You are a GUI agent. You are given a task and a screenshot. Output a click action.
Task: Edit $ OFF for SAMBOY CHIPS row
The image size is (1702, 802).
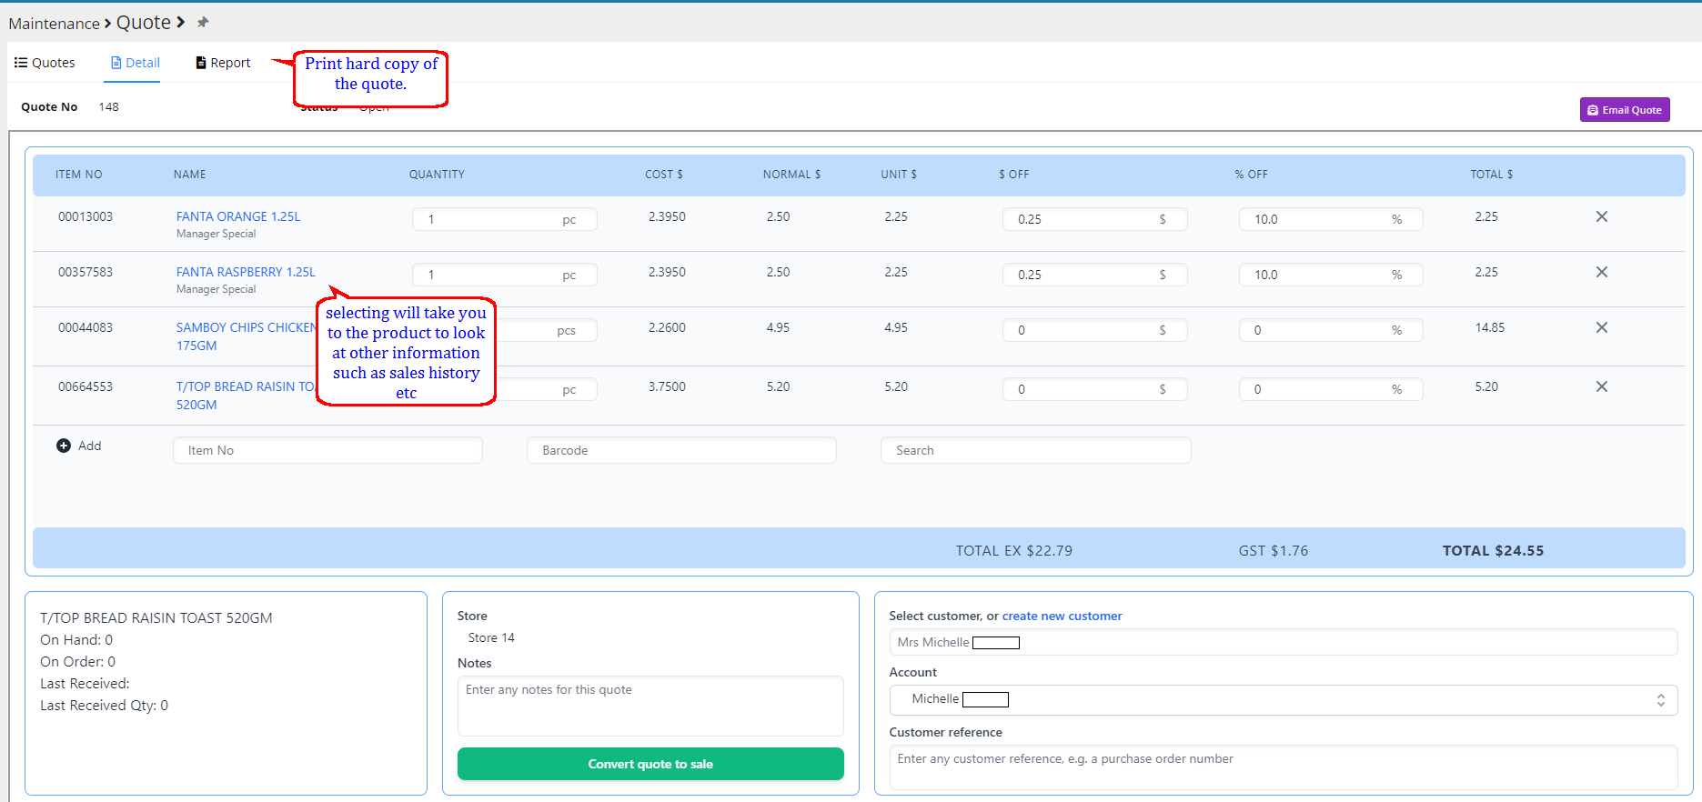coord(1094,330)
